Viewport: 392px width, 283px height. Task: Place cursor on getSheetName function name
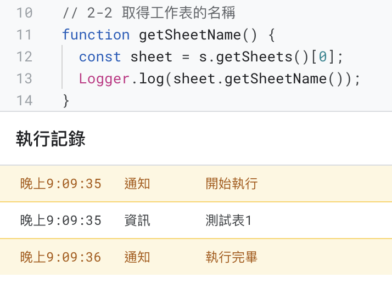point(190,35)
